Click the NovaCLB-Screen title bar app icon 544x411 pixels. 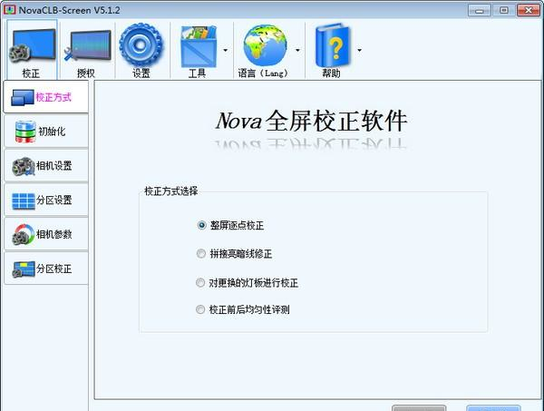click(9, 10)
